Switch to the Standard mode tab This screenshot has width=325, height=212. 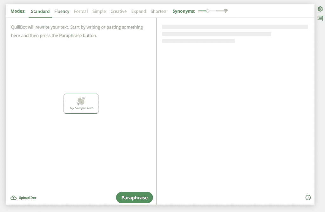pyautogui.click(x=40, y=11)
